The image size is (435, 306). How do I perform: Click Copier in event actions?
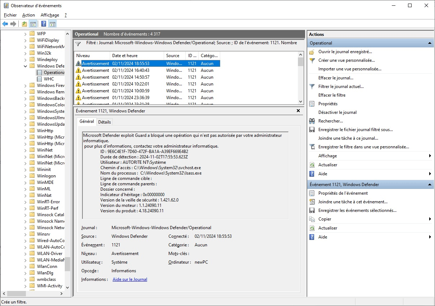point(325,219)
